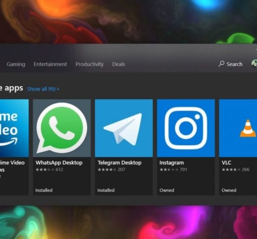Go to the Deals tab
This screenshot has width=257, height=239.
coord(119,64)
